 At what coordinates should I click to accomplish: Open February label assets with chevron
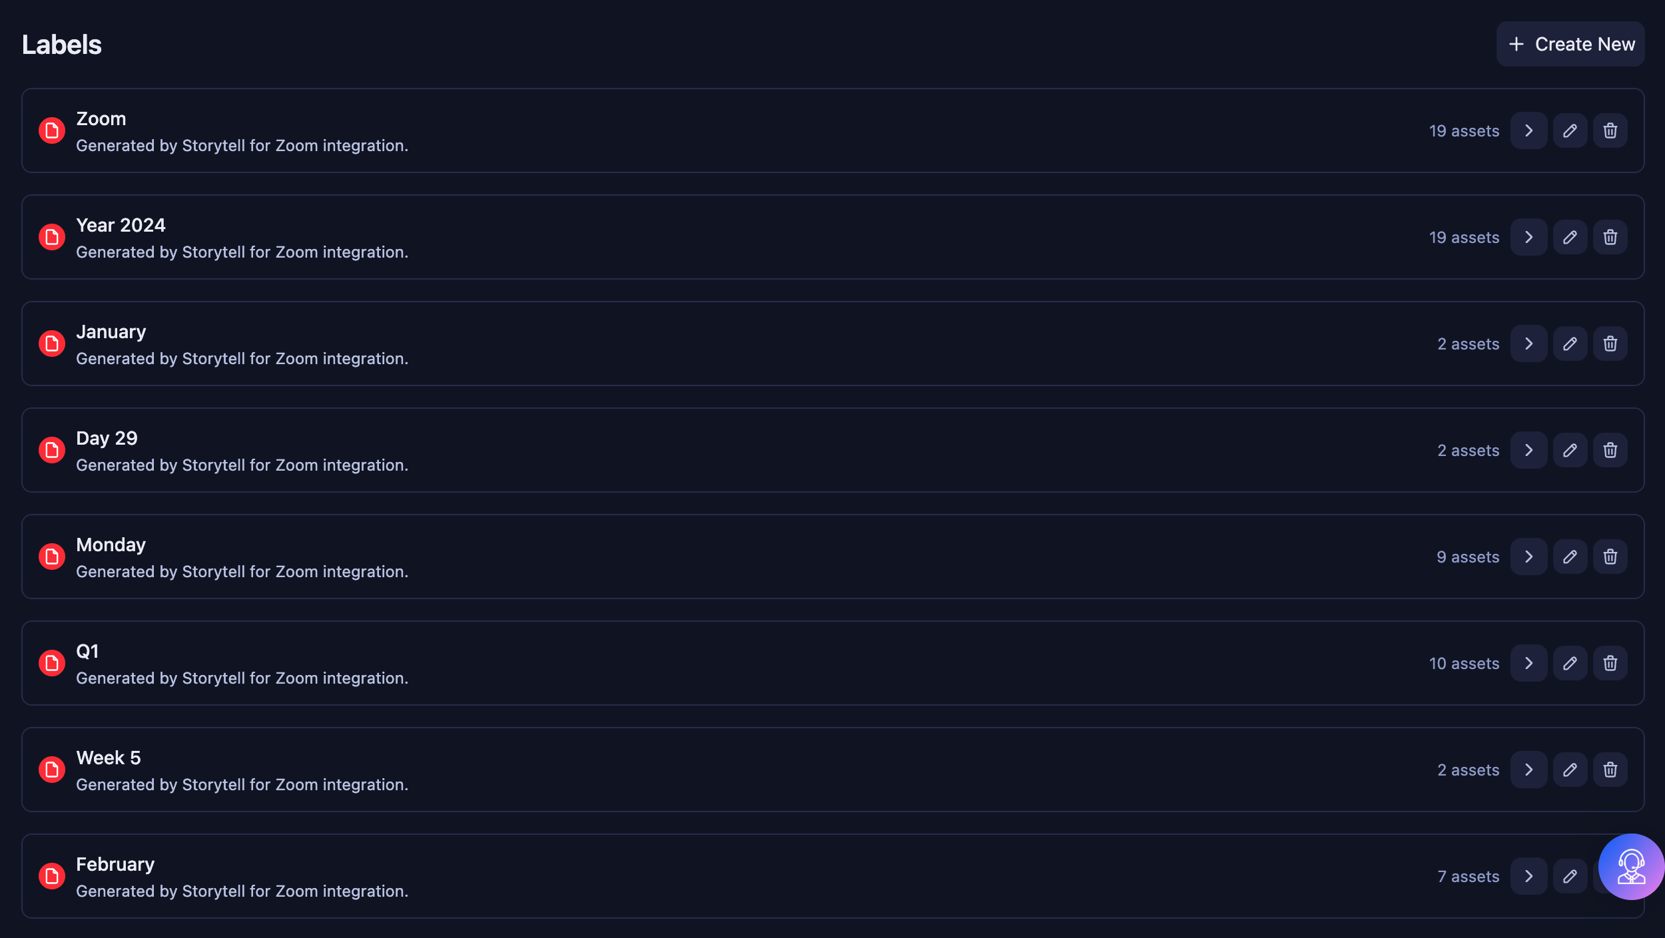[1528, 876]
